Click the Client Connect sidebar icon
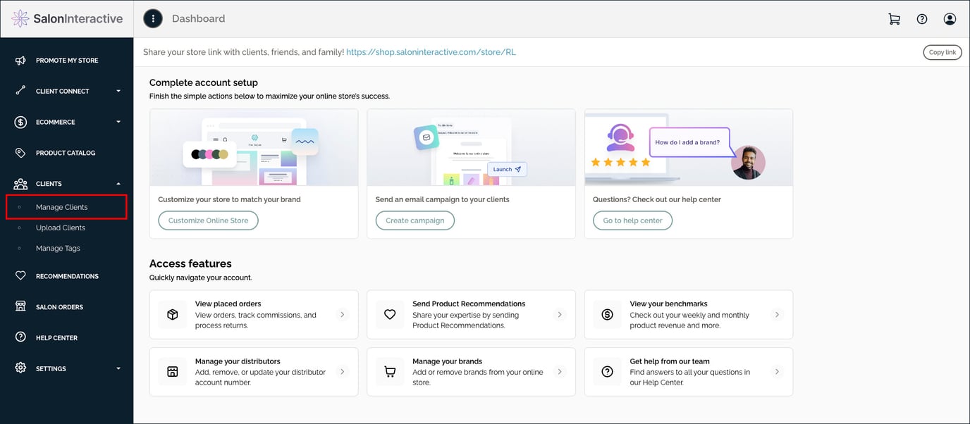This screenshot has width=970, height=424. (20, 91)
